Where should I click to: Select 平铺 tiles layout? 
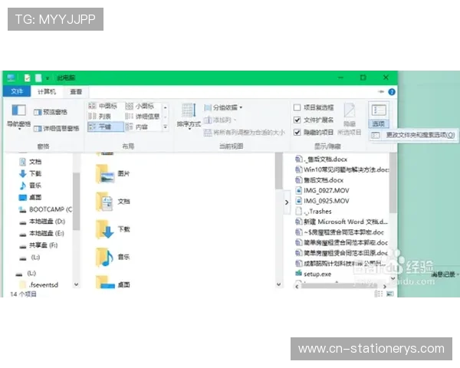tap(106, 127)
